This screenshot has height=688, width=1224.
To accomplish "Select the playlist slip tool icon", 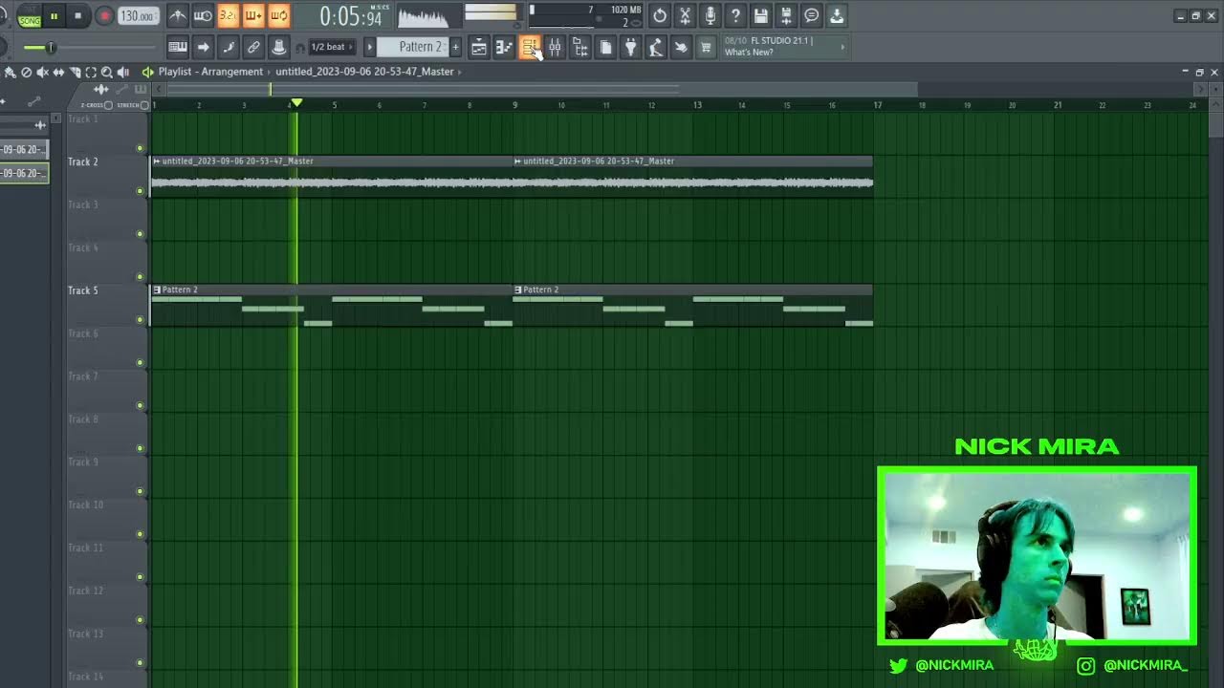I will (58, 73).
